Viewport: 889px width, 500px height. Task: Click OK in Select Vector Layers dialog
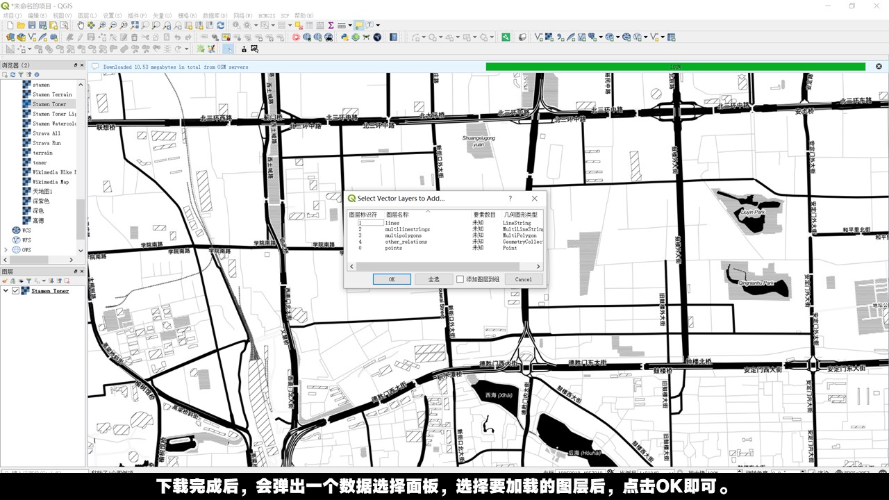click(x=392, y=279)
